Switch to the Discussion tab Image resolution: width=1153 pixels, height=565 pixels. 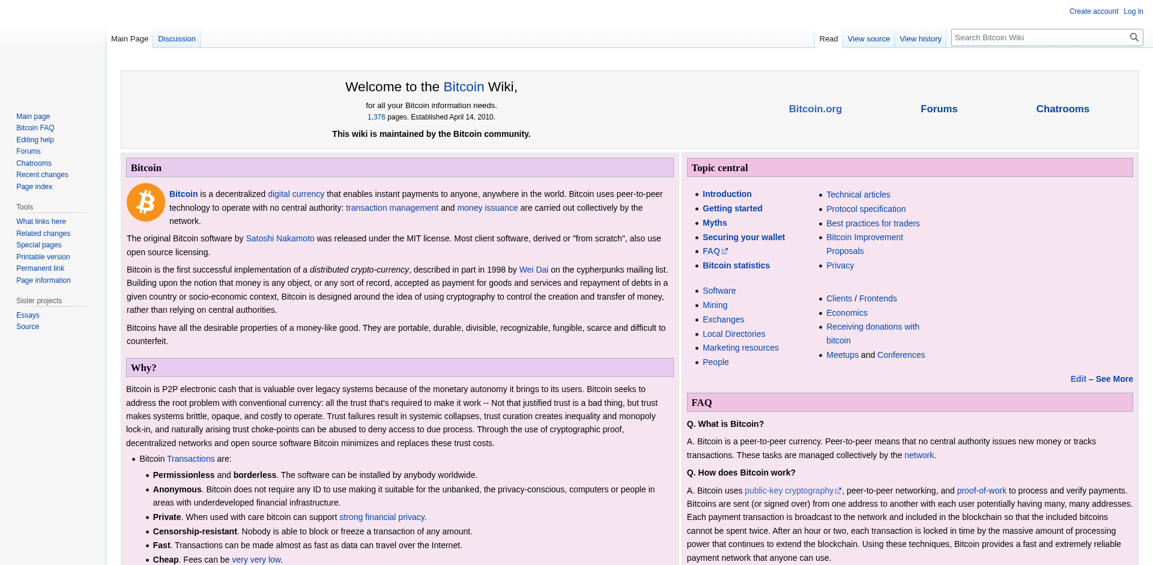pos(177,39)
